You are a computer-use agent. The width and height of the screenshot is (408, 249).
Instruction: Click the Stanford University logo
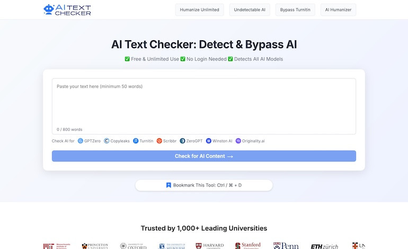pyautogui.click(x=248, y=245)
